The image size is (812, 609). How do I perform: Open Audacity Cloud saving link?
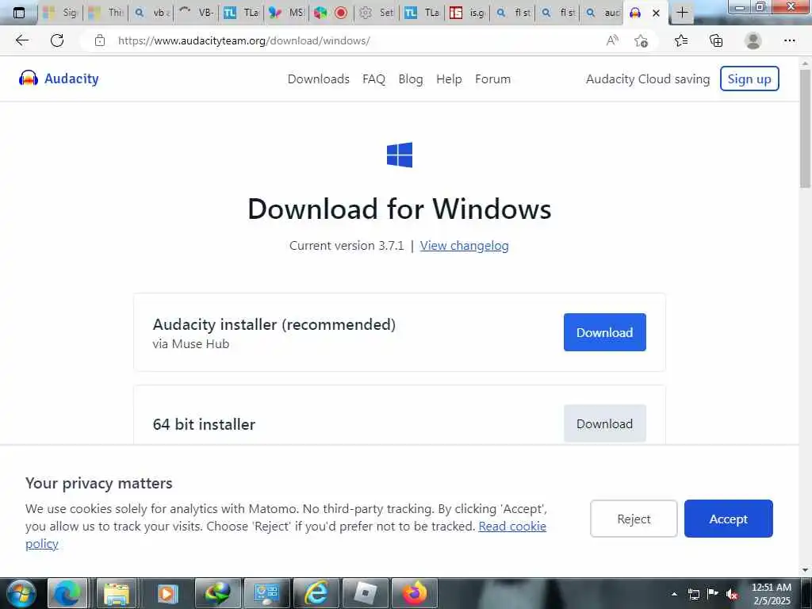tap(648, 79)
